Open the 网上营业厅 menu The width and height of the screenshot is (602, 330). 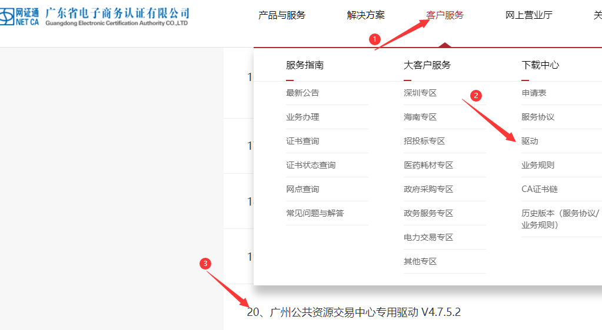tap(528, 15)
